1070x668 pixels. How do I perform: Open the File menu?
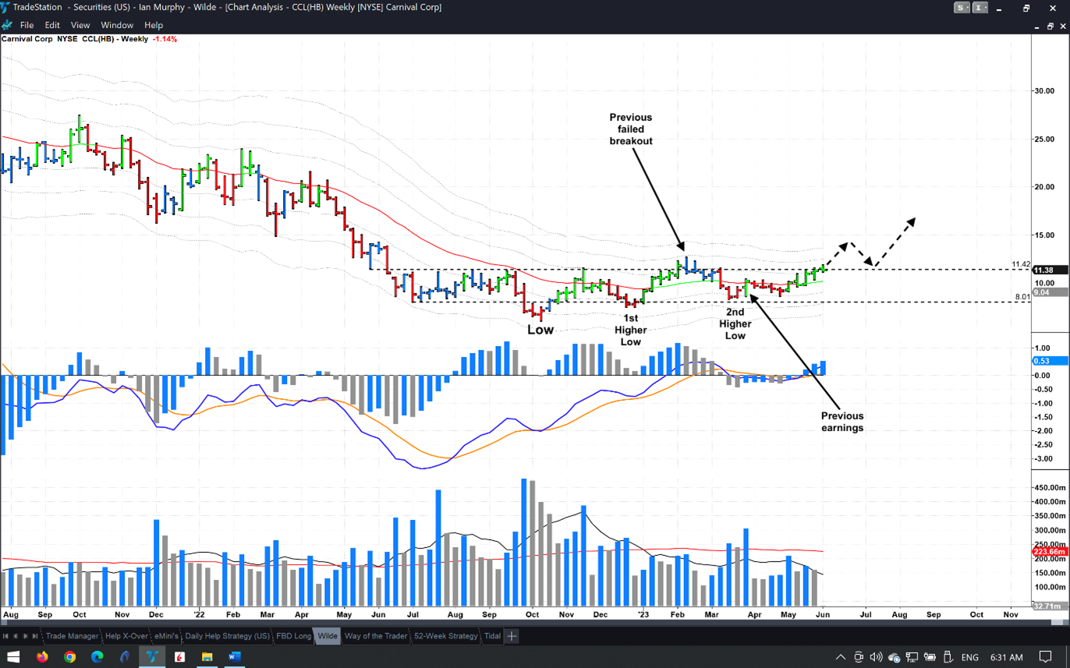(27, 25)
